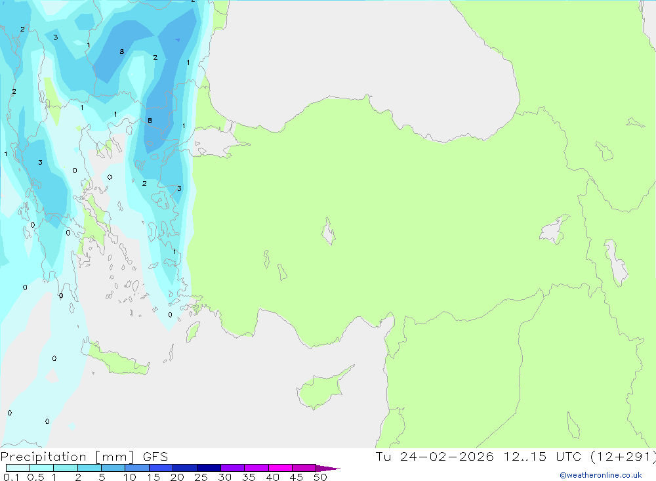Click the 0.1–0.5 mm legend swatch
This screenshot has width=656, height=481.
[18, 468]
